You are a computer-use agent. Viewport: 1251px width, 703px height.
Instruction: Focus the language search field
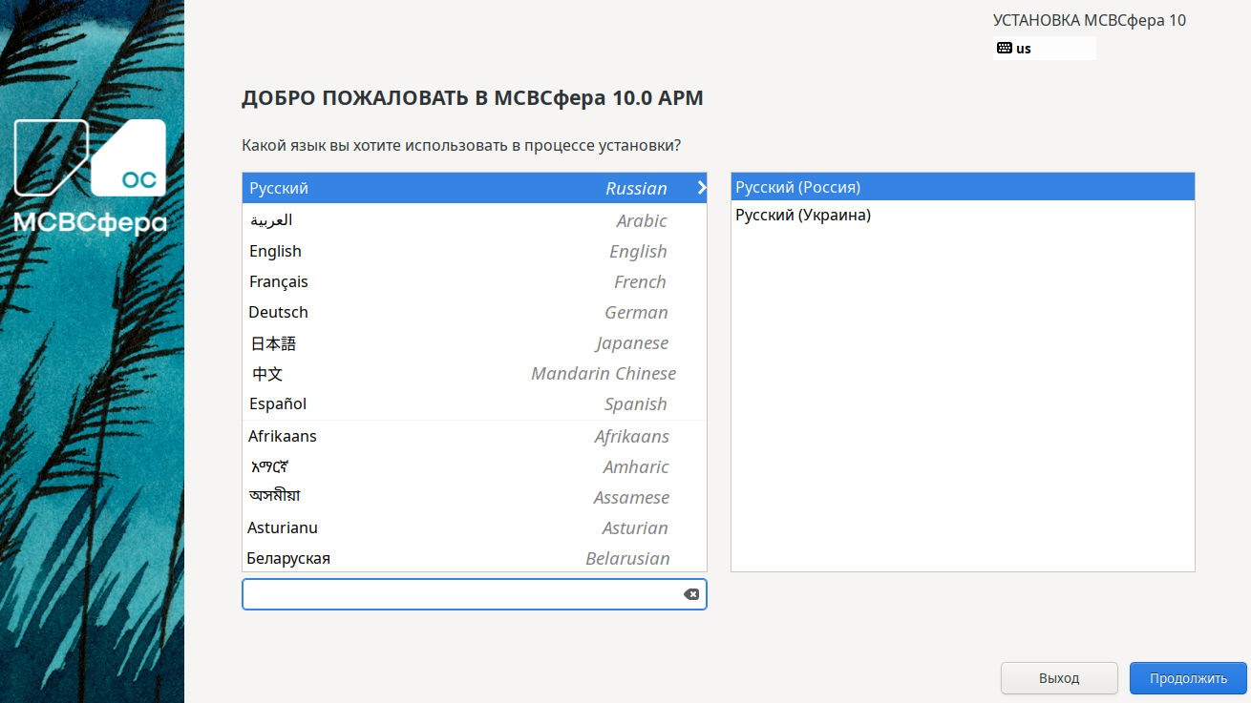(x=458, y=594)
